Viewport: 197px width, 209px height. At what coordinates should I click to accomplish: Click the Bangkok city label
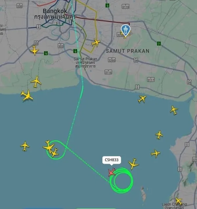55,11
